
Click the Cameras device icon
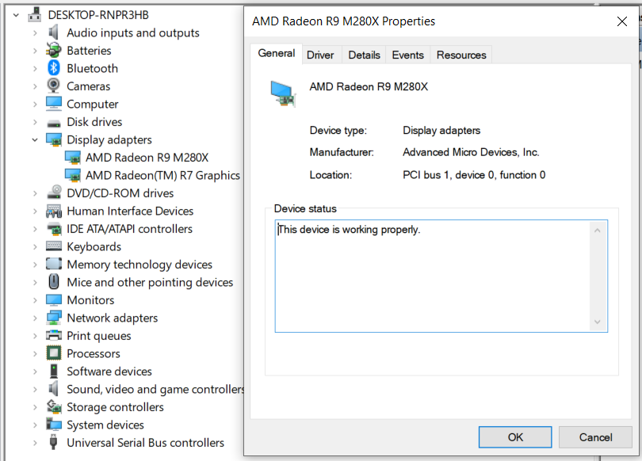[54, 86]
